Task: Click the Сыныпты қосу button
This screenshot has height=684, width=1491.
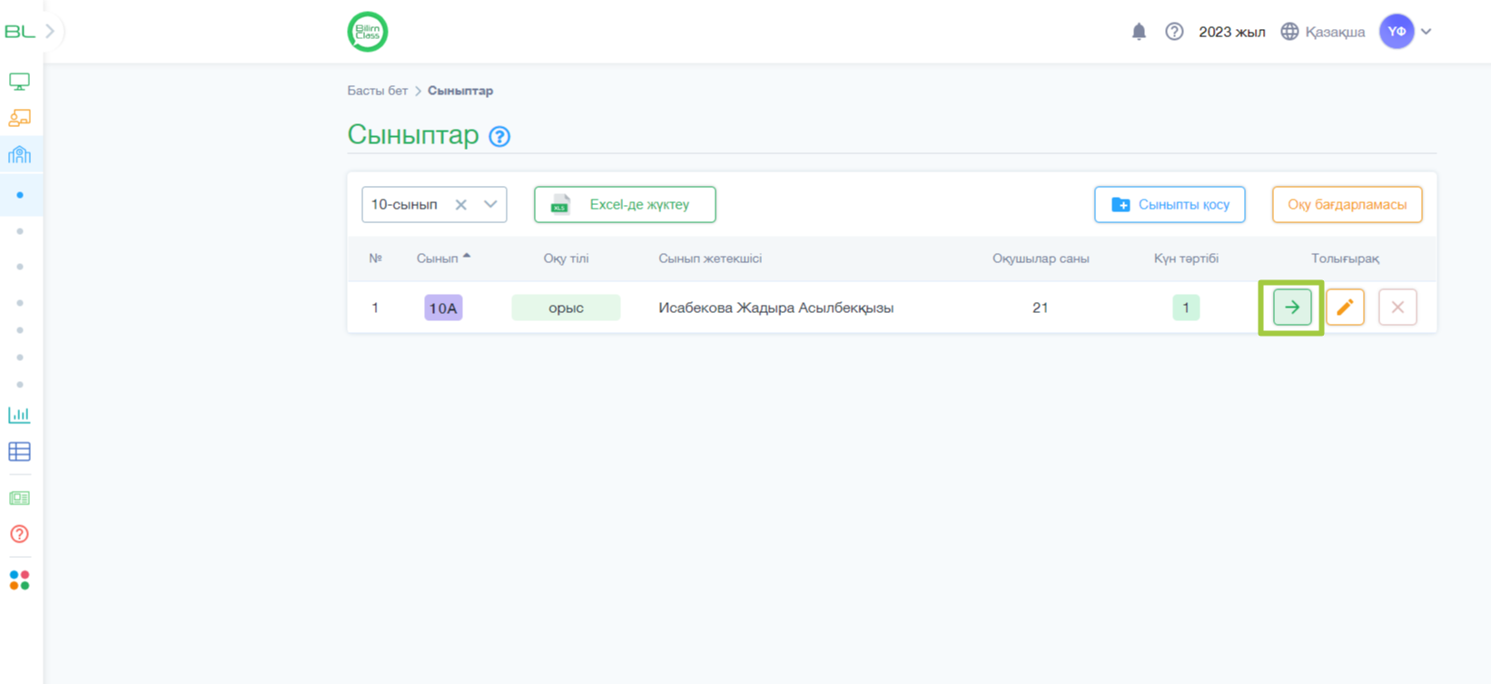Action: [1170, 204]
